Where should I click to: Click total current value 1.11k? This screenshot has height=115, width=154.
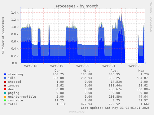pos(61,104)
